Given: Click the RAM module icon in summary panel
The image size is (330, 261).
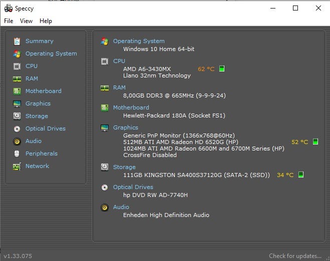Looking at the screenshot, I should click(x=105, y=88).
